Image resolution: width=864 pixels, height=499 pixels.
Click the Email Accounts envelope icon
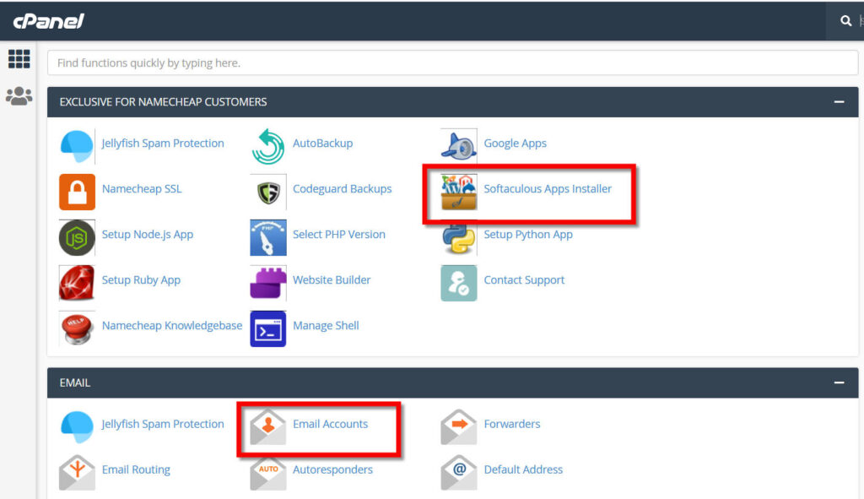[267, 426]
